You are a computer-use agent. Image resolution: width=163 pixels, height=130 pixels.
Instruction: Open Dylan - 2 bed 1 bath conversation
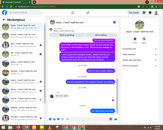(22, 27)
